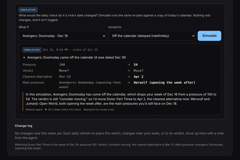Click the 'moved to' field label
240x160 pixels.
115,27
